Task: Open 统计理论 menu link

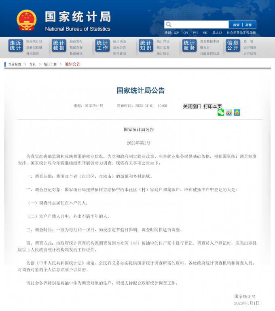Action: 163,41
